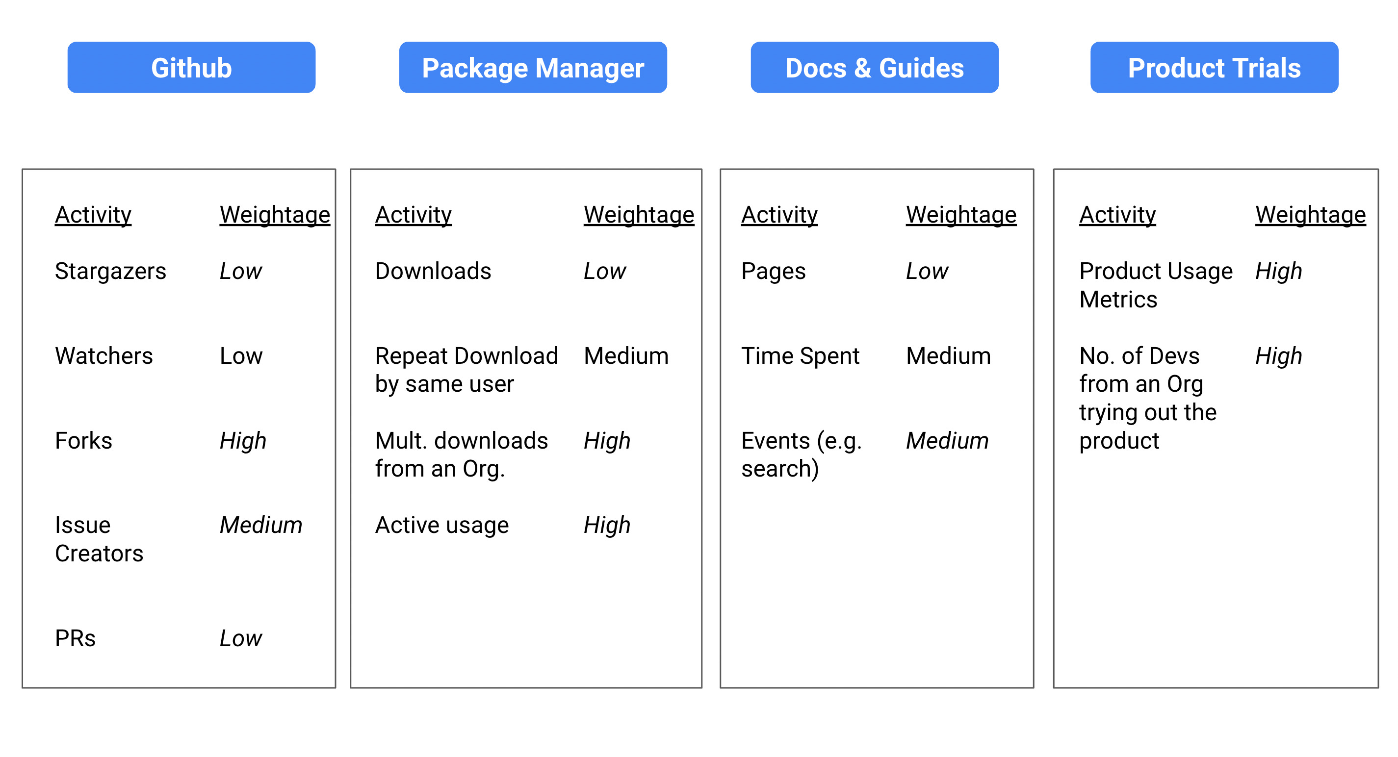Select the Watchers activity text
The image size is (1398, 757).
(x=104, y=356)
